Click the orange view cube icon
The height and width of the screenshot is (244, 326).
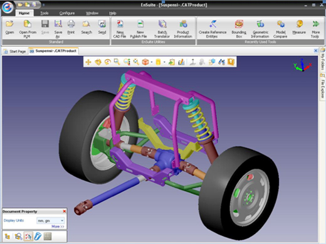point(145,62)
